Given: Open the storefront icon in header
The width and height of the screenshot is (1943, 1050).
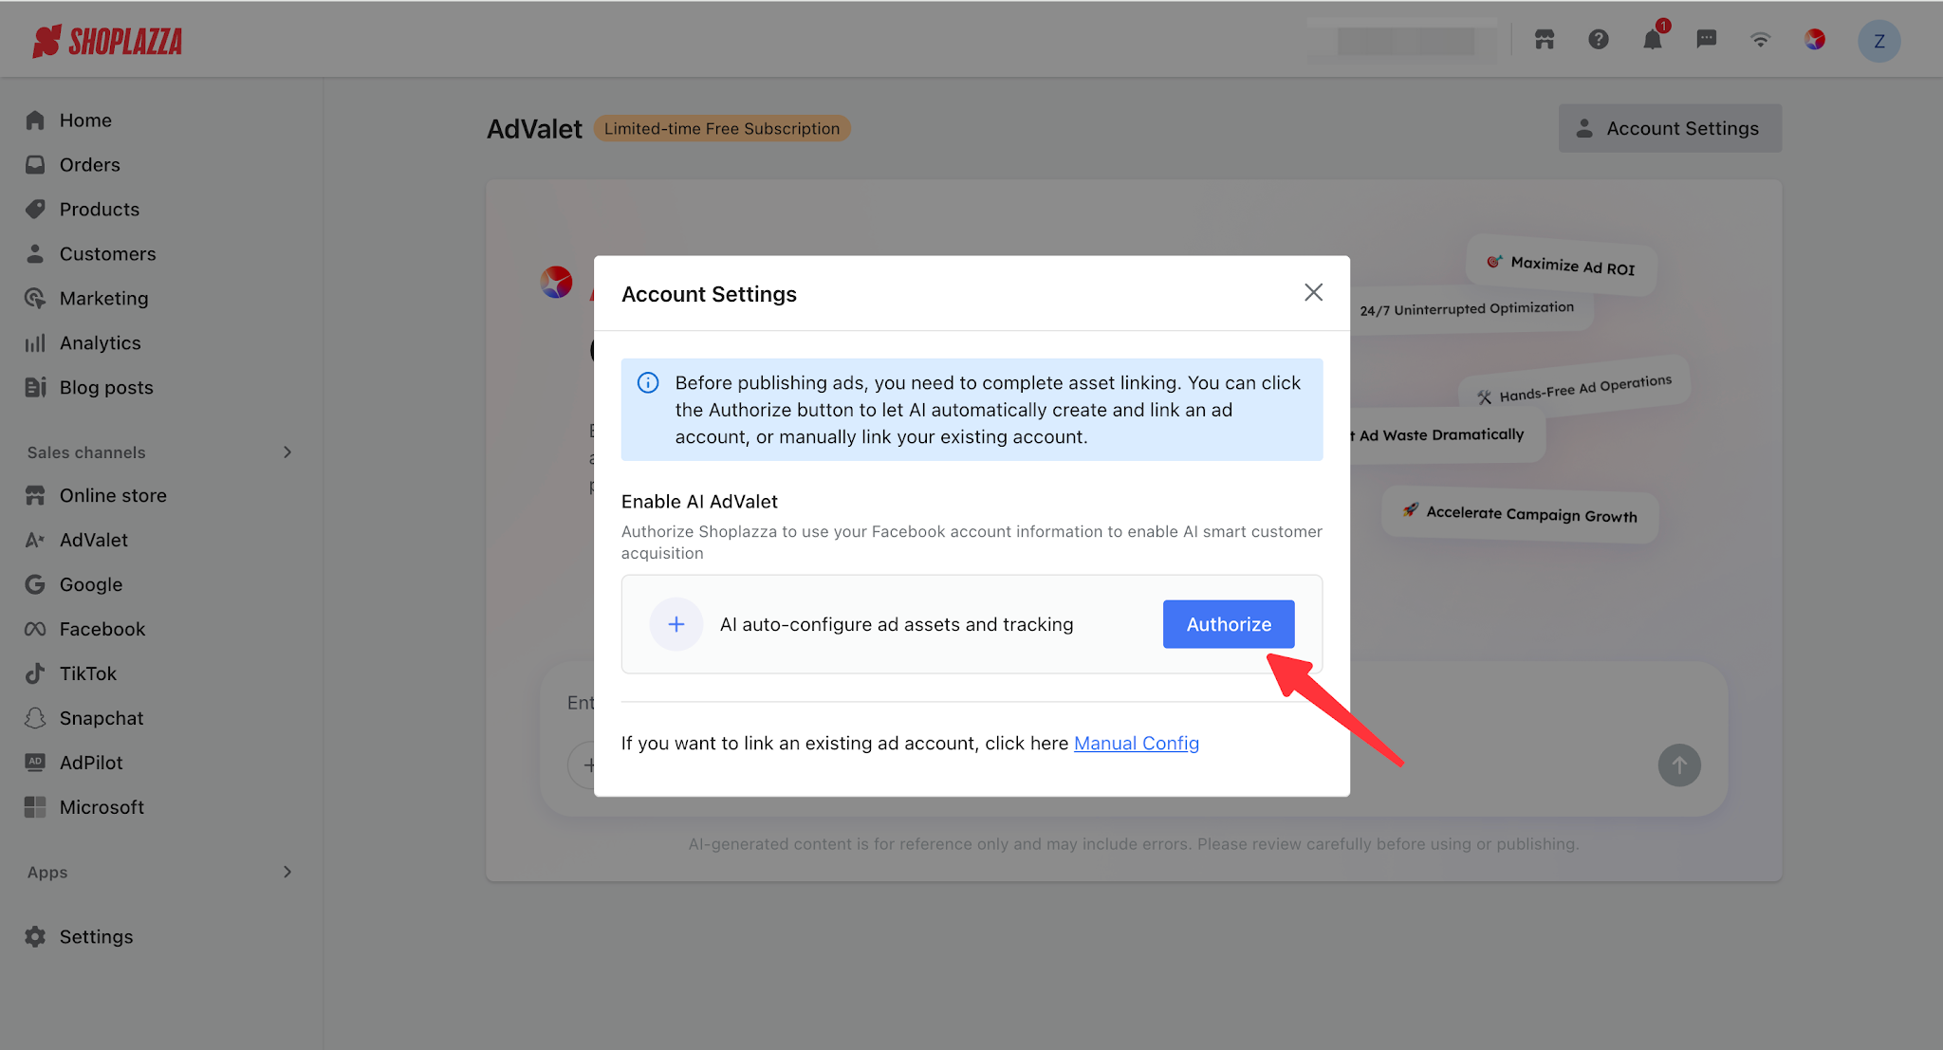Looking at the screenshot, I should pyautogui.click(x=1545, y=40).
